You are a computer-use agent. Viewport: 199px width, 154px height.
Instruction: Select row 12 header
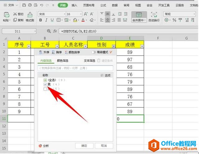point(4,126)
